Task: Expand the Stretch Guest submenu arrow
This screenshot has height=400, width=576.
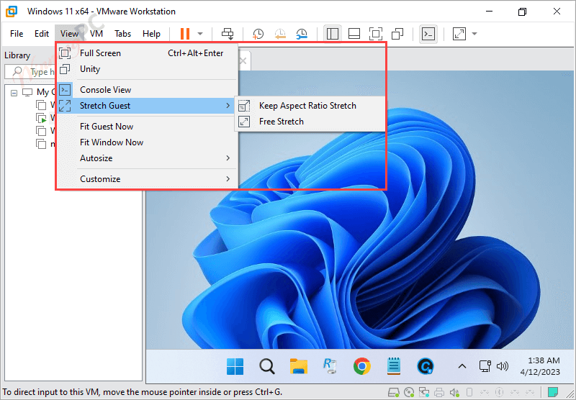Action: click(x=228, y=106)
